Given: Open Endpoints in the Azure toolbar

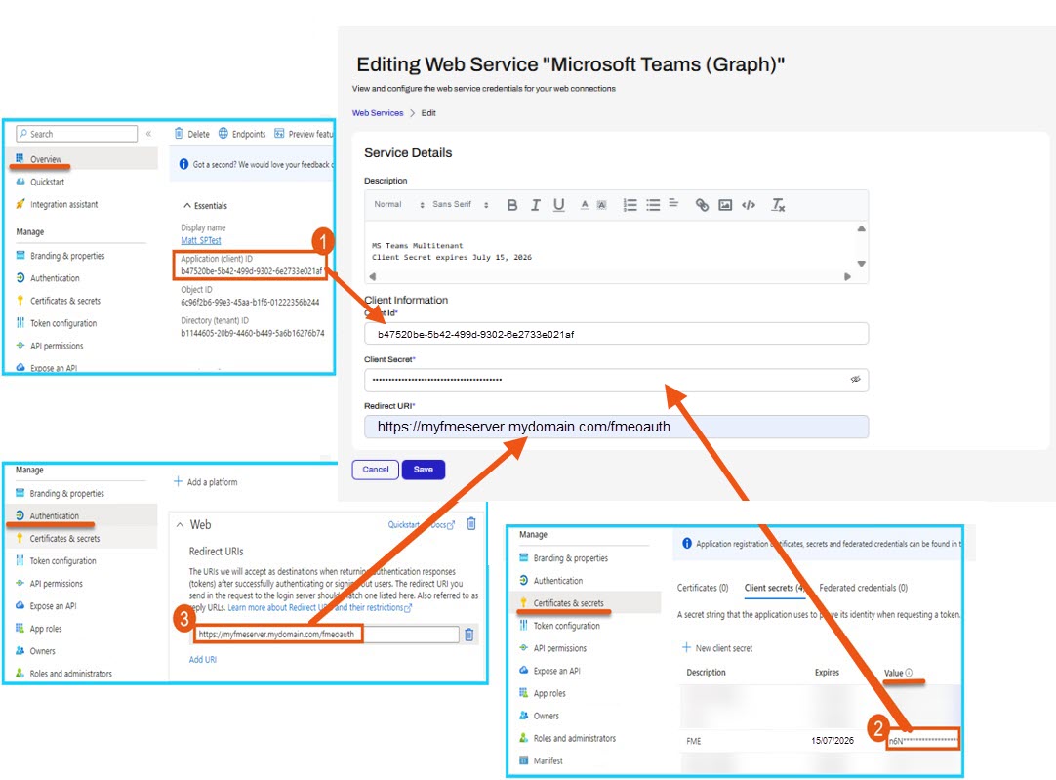Looking at the screenshot, I should pyautogui.click(x=242, y=134).
